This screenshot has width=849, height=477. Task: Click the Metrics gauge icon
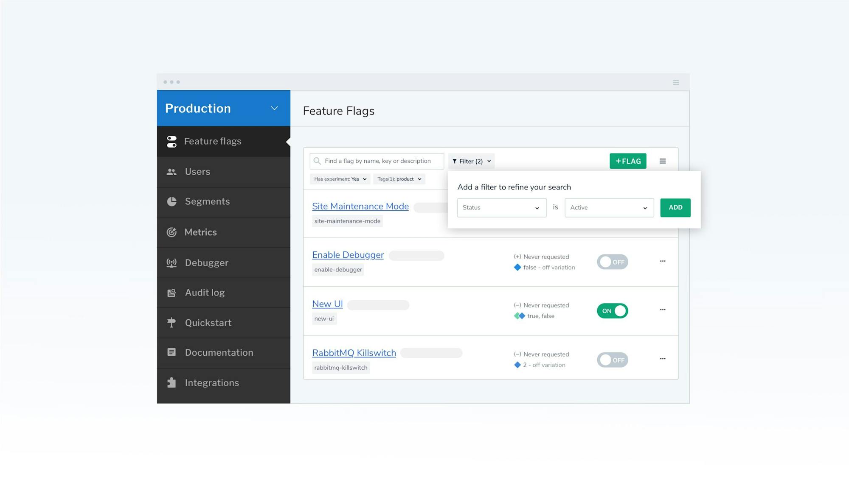tap(171, 232)
